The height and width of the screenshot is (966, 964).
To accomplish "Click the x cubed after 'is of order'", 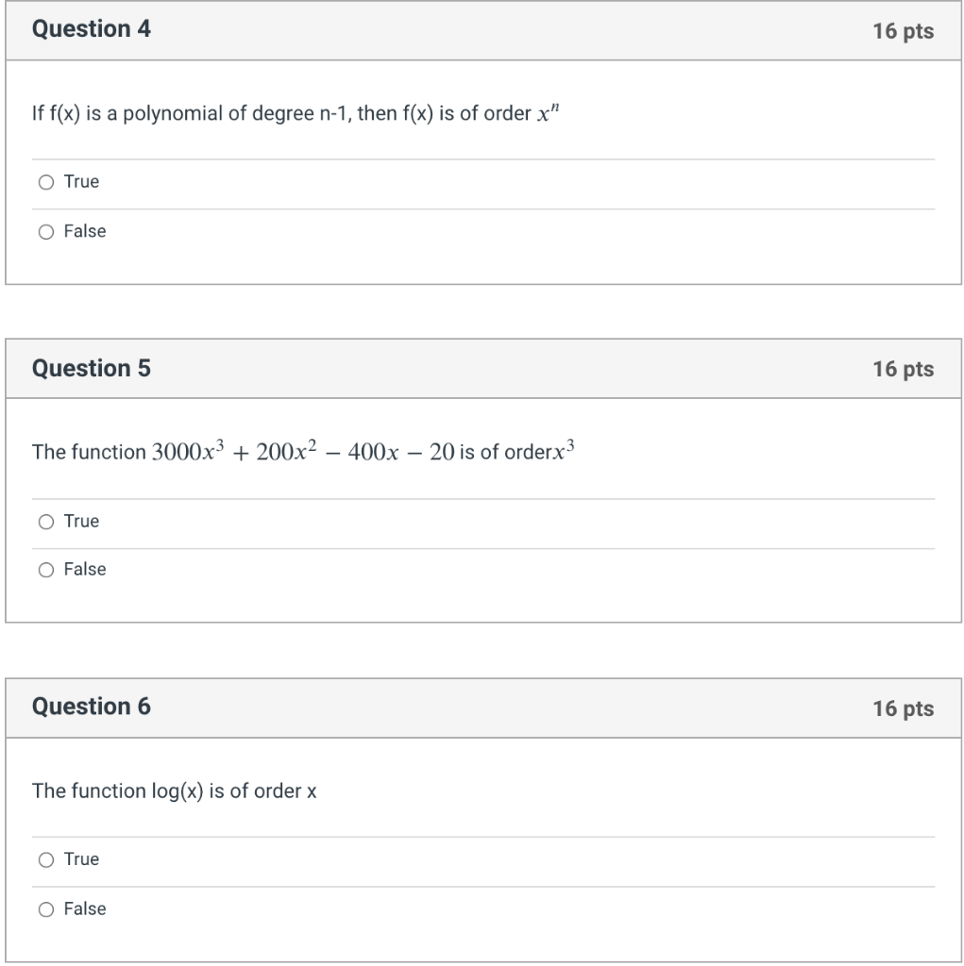I will pos(563,450).
